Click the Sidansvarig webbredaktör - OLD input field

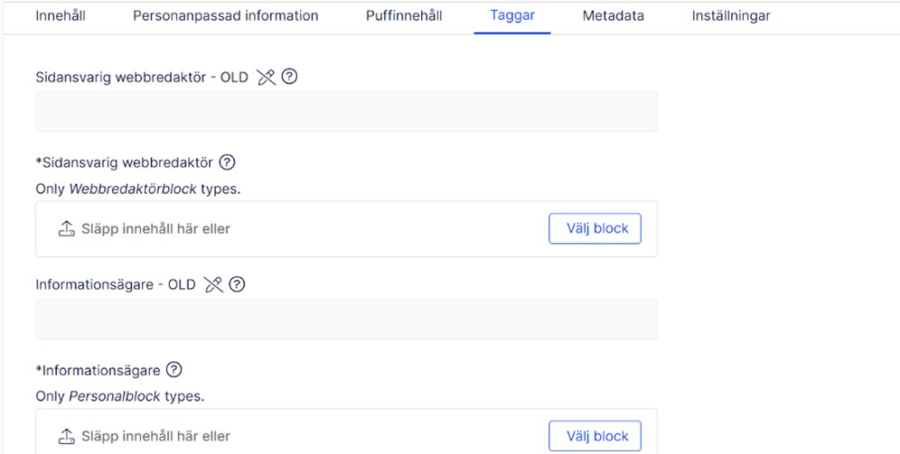pos(346,111)
